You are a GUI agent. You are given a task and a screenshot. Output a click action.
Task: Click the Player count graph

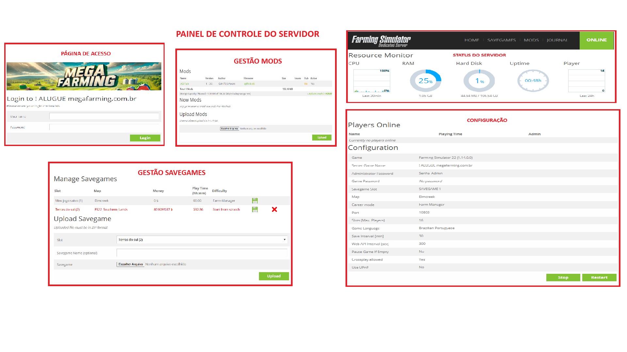[587, 81]
